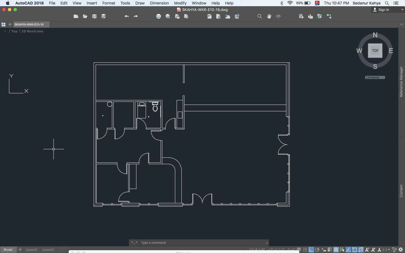The width and height of the screenshot is (405, 253).
Task: Click the Save to Web & Mobile icon
Action: [x=237, y=16]
